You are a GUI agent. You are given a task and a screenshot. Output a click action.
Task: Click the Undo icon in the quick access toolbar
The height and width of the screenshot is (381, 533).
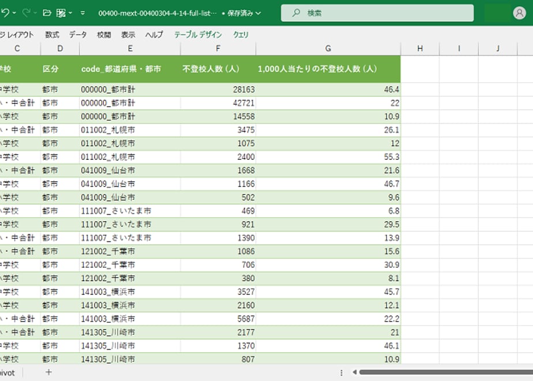[x=5, y=13]
